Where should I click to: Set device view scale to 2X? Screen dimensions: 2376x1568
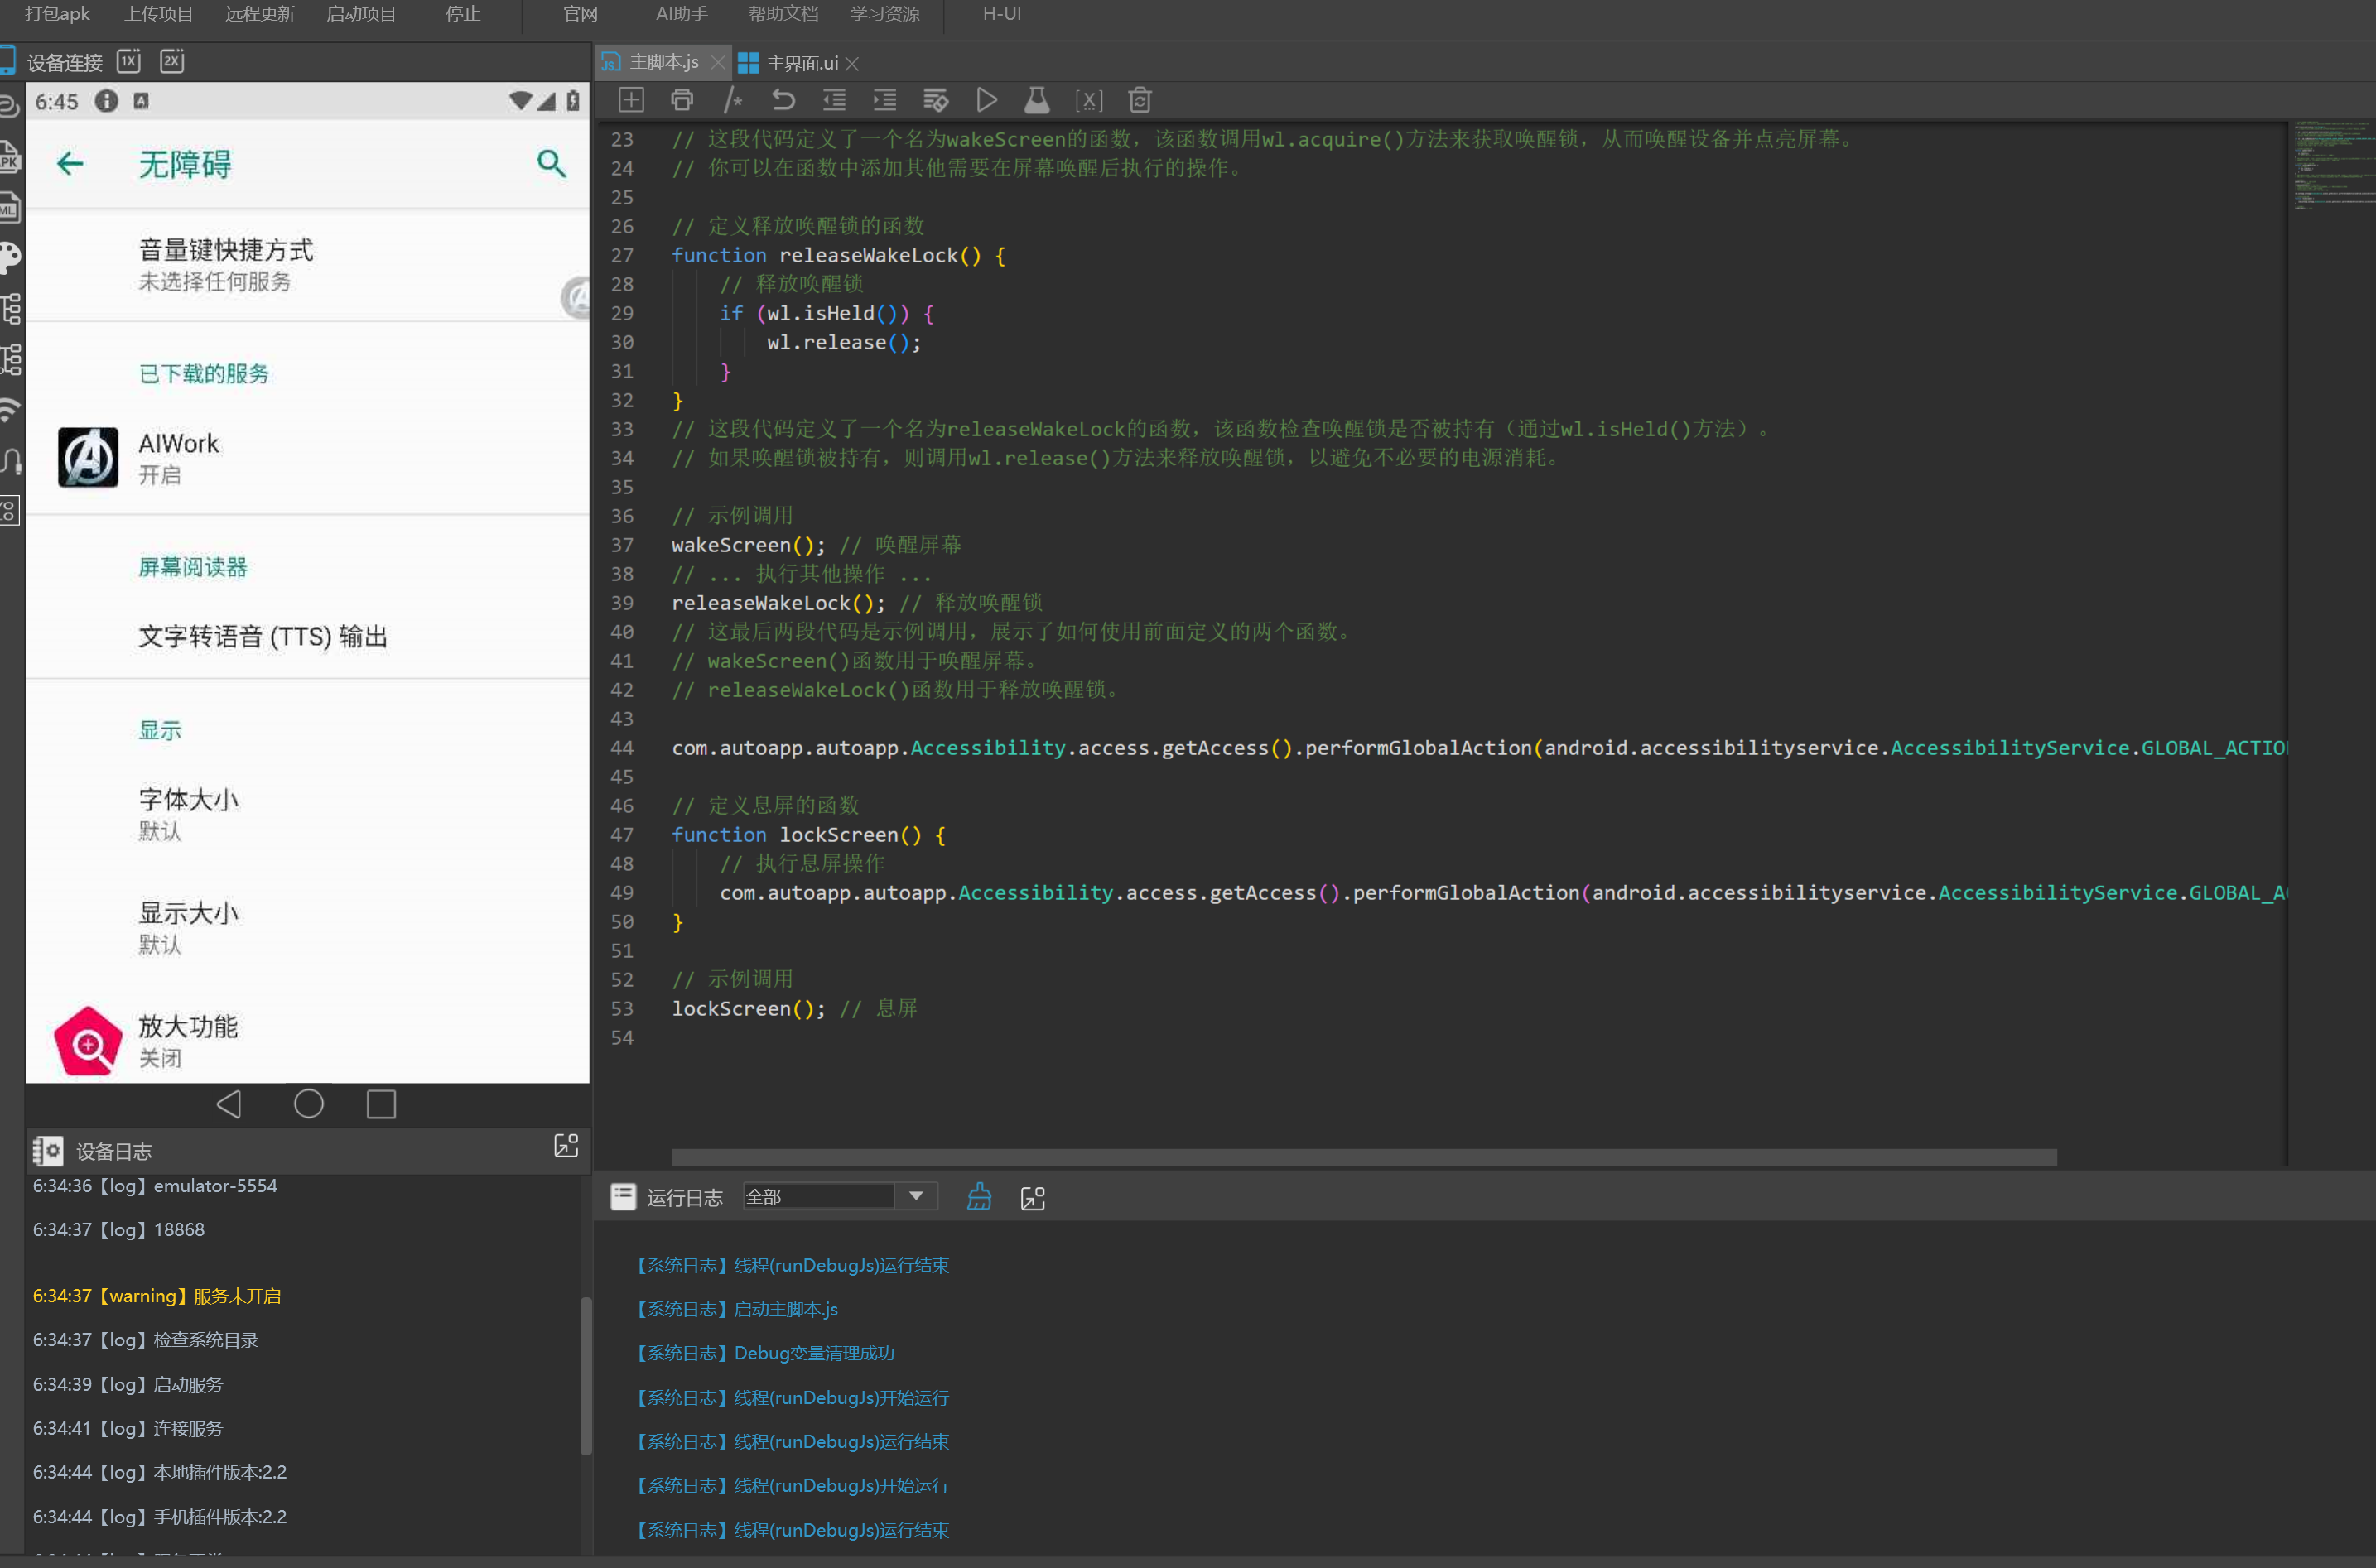(172, 61)
